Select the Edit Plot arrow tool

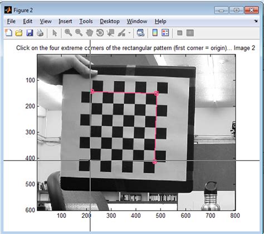click(55, 33)
